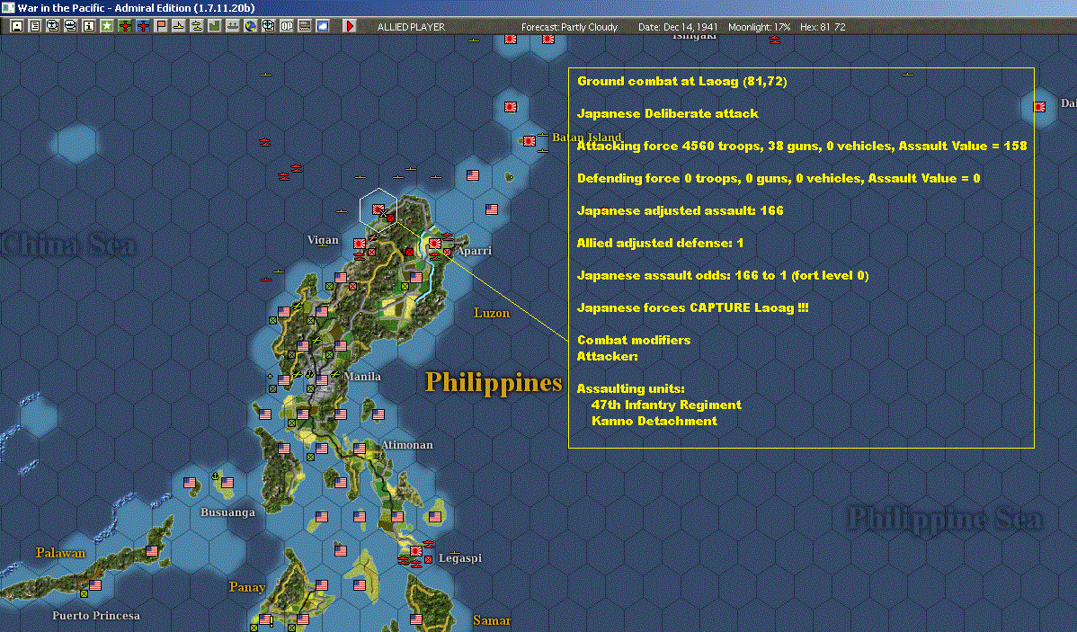The height and width of the screenshot is (632, 1077).
Task: Click the 'Attacking force 4560 troops' line
Action: [x=802, y=146]
